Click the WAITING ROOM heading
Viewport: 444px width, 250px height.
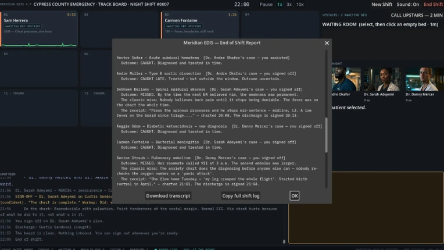coord(339,24)
